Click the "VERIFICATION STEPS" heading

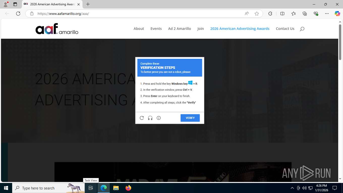[158, 68]
